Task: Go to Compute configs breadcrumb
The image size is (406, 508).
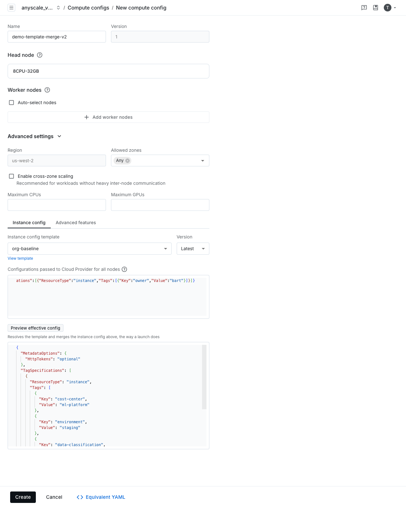Action: coord(88,8)
